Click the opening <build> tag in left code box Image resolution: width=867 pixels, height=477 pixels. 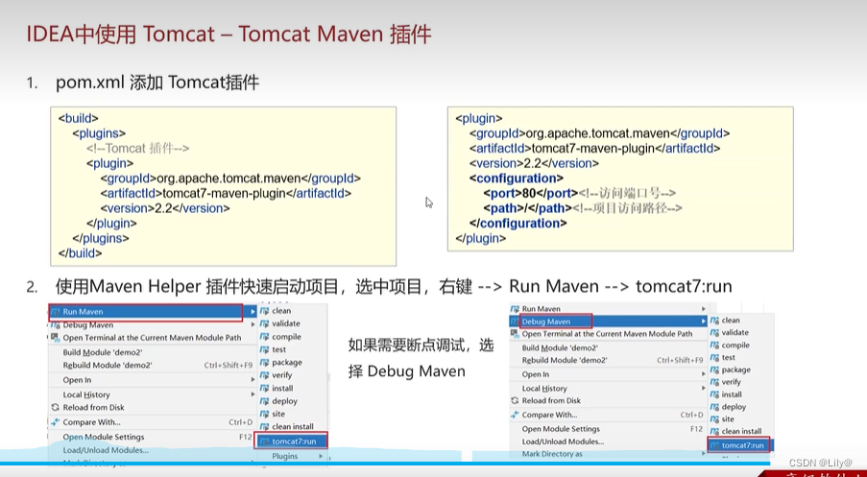(x=79, y=118)
